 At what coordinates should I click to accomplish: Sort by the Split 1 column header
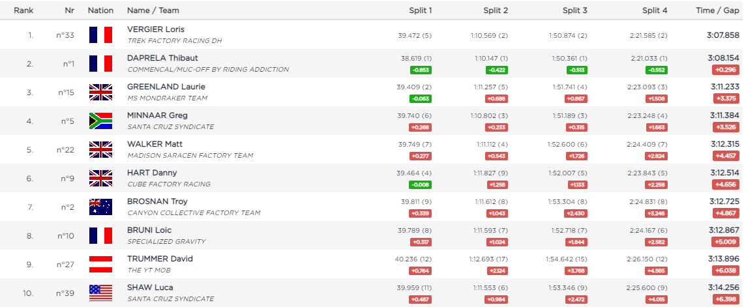coord(420,10)
